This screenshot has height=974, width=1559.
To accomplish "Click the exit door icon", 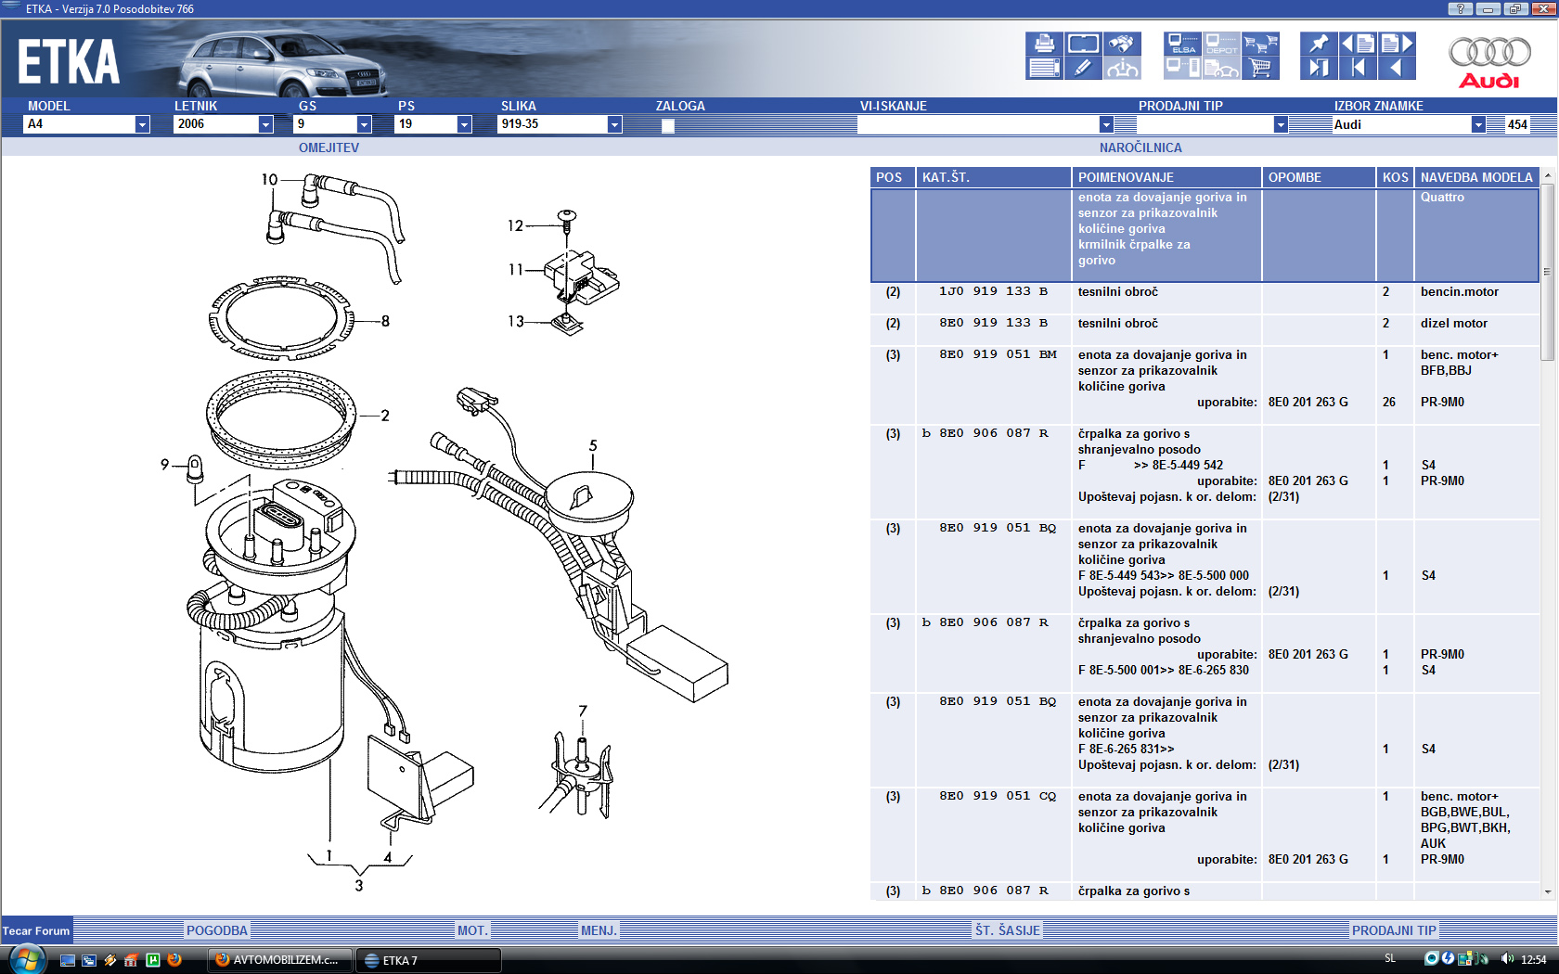I will pyautogui.click(x=1319, y=68).
